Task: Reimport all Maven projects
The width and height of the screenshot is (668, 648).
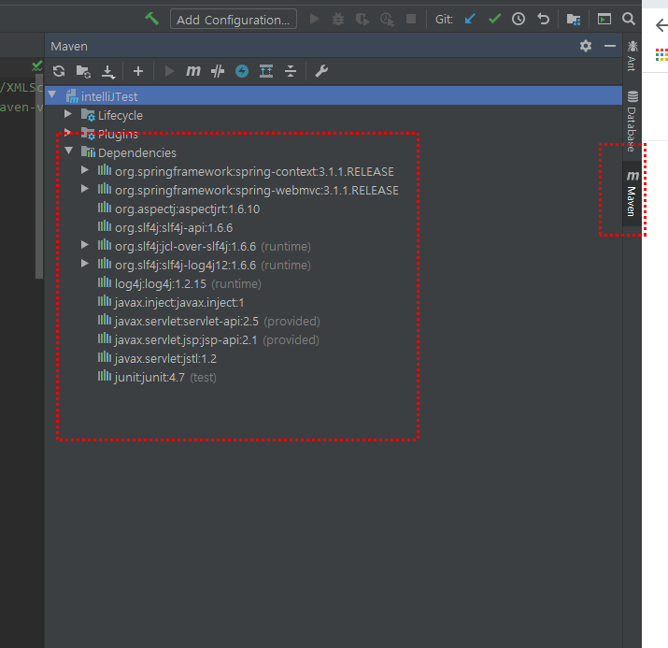Action: tap(59, 71)
